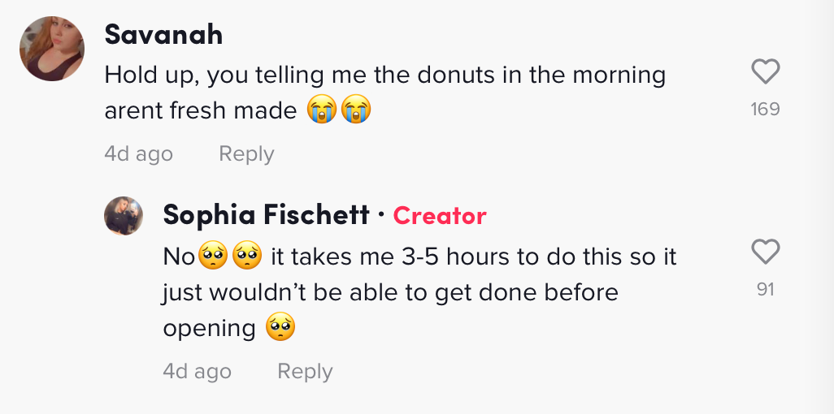The image size is (834, 414).
Task: Click the first pleading emoji right after 'No'
Action: (x=213, y=256)
